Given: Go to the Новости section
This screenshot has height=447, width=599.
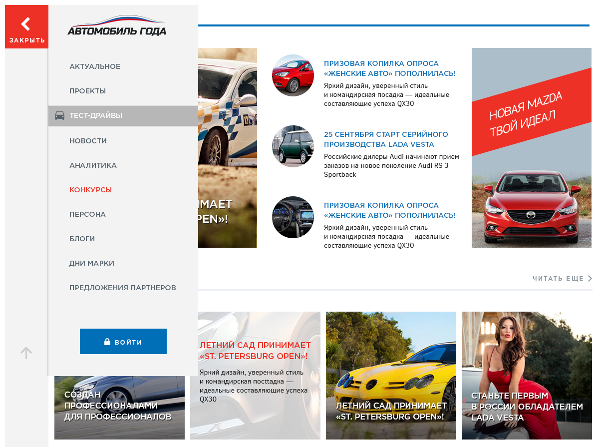Looking at the screenshot, I should click(88, 141).
